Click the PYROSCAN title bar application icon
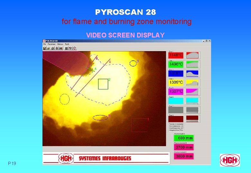The image size is (251, 173). (44, 41)
